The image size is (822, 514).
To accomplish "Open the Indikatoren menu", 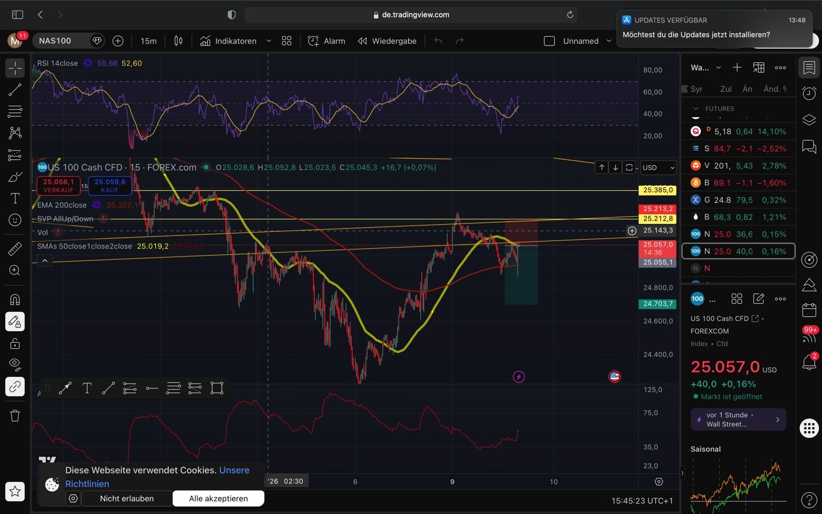I will coord(228,41).
